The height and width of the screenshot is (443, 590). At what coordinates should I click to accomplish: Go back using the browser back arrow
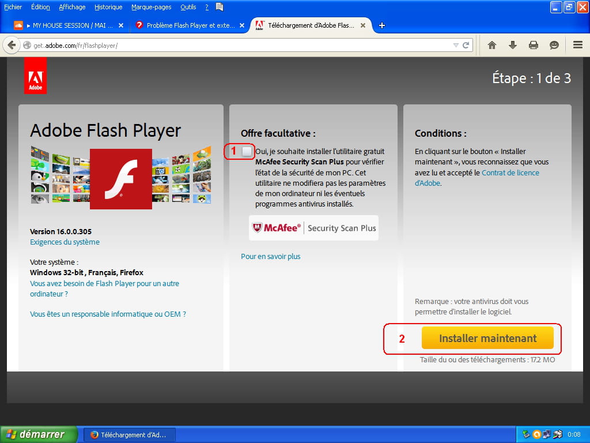12,45
